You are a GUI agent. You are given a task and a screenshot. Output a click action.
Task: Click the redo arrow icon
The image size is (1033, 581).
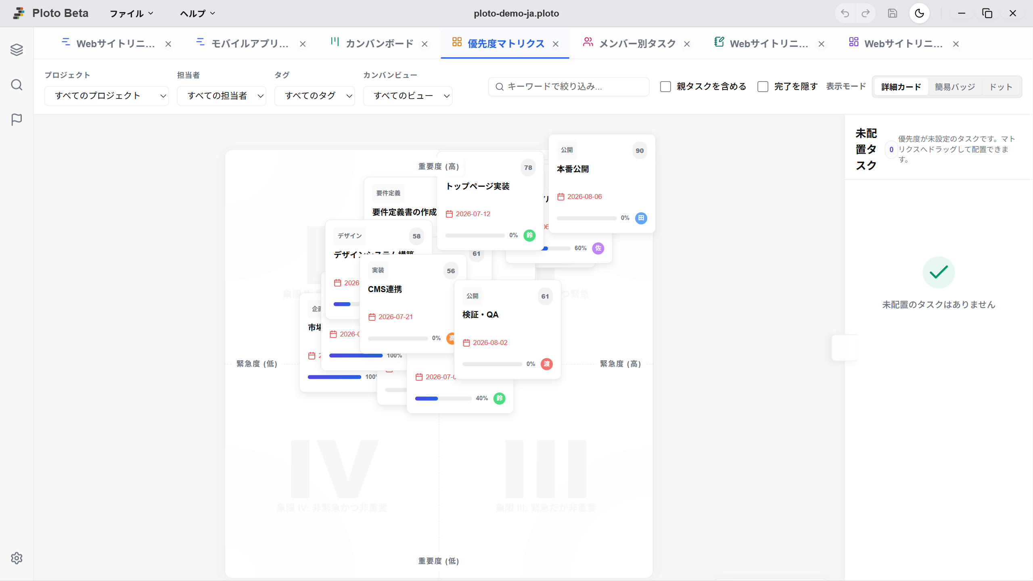pos(865,13)
